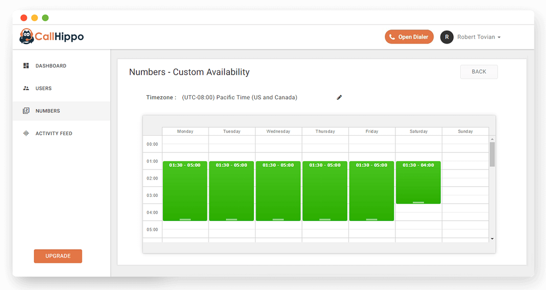Click the 03:00 time label
546x290 pixels.
(152, 195)
